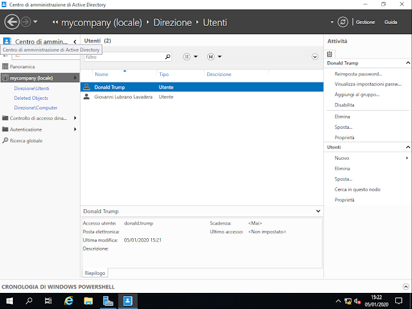Sort by the Descrizione column header
Viewport: 412px width, 309px height.
219,75
